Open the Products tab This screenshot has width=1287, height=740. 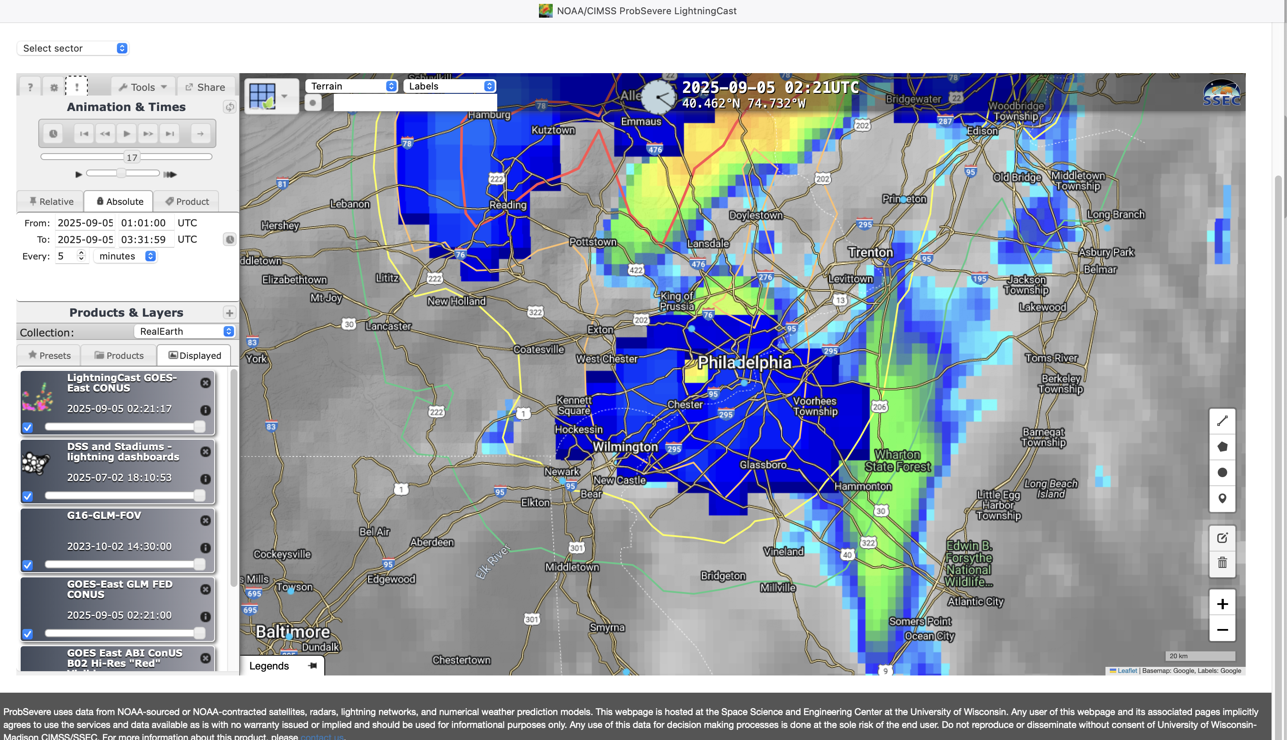119,356
